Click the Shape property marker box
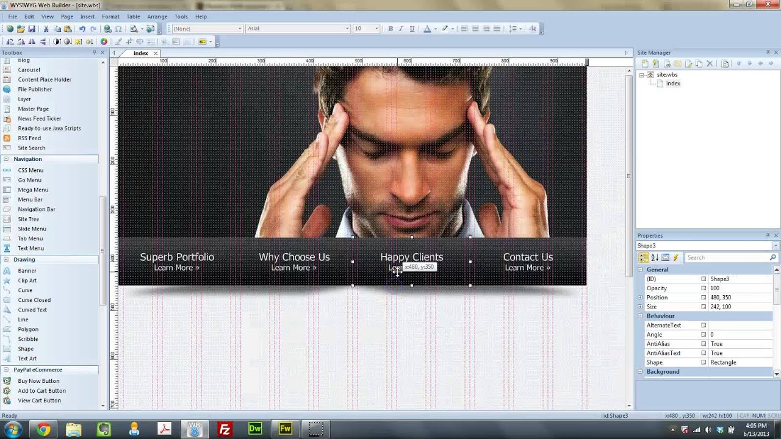781x439 pixels. point(704,362)
